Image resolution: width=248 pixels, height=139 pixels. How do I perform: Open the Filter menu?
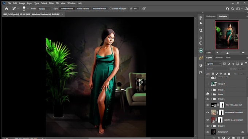[51, 3]
